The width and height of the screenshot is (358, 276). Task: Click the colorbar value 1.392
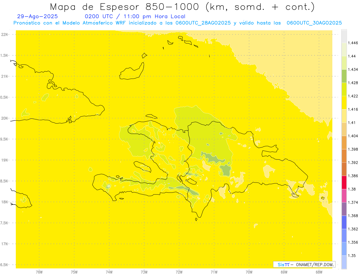click(x=353, y=163)
